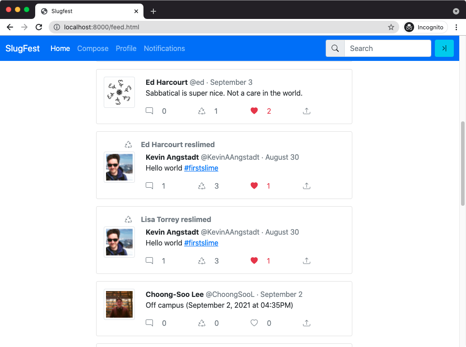Viewport: 466px width, 347px height.
Task: Open the #firstslime hashtag link
Action: tap(201, 168)
